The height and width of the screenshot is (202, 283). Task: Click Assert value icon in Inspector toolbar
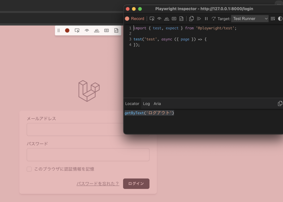[174, 19]
